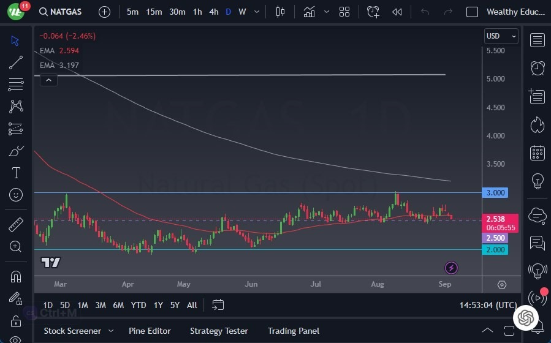Set the date range to YTD

pyautogui.click(x=139, y=305)
